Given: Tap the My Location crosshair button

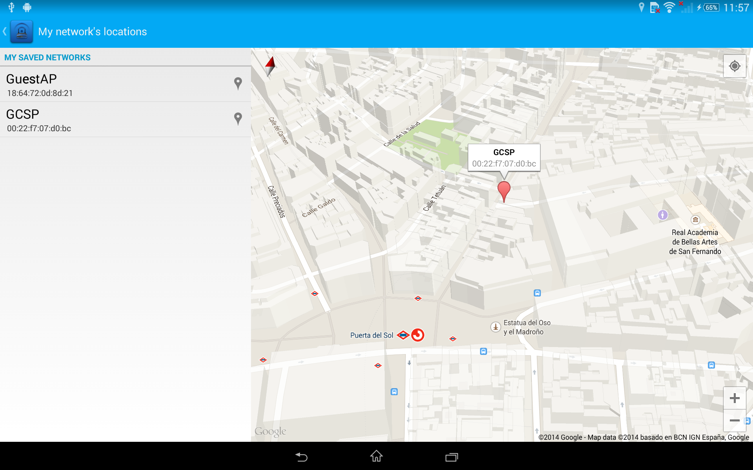Looking at the screenshot, I should coord(734,66).
